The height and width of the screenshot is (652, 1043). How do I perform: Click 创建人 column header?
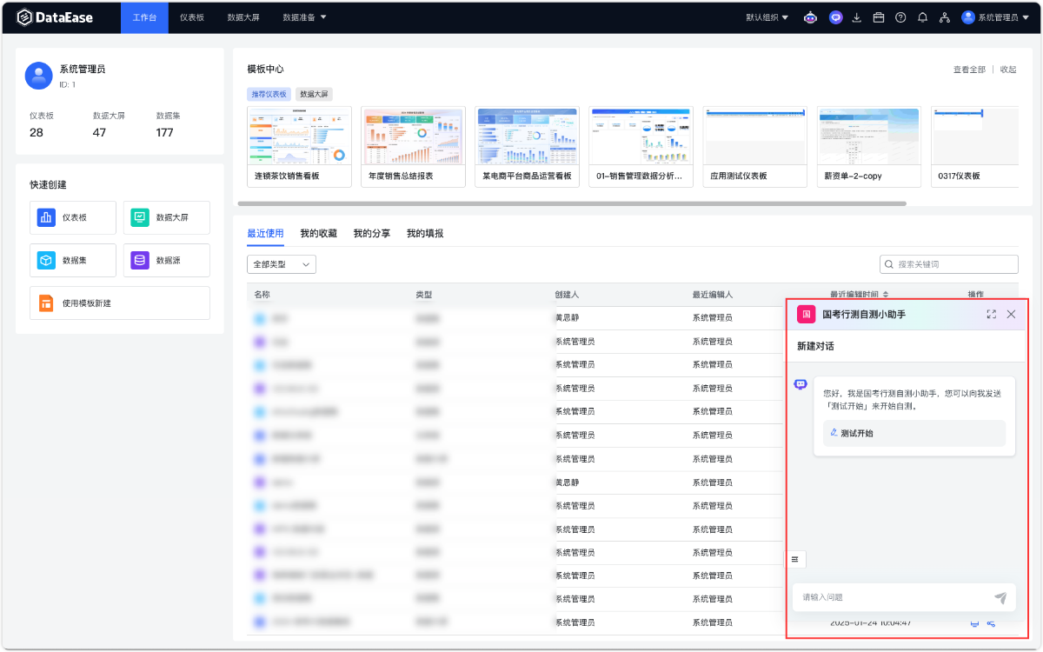[568, 295]
